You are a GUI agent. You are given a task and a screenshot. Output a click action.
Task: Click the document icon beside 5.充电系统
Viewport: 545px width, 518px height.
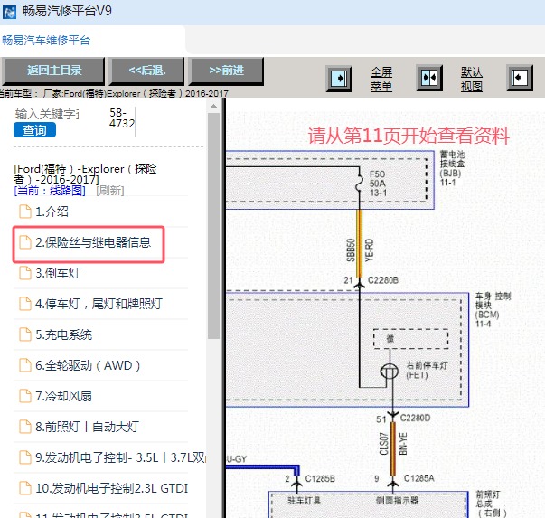[x=25, y=334]
